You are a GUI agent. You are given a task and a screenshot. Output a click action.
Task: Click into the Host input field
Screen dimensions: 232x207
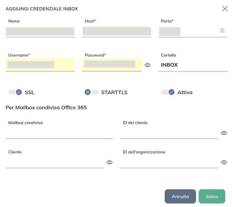pos(117,31)
